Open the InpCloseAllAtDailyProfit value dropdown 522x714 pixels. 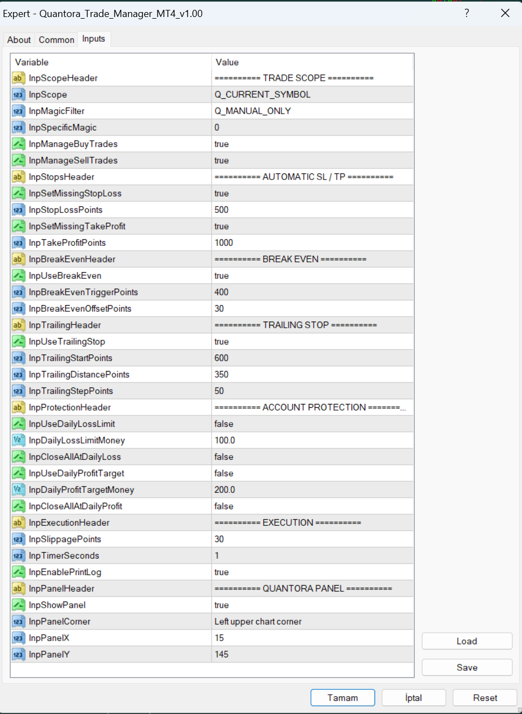[x=313, y=506]
